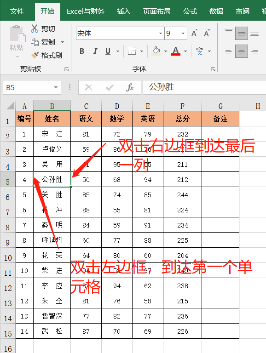The height and width of the screenshot is (353, 266).
Task: Click the Copy (复制) button
Action: [43, 42]
